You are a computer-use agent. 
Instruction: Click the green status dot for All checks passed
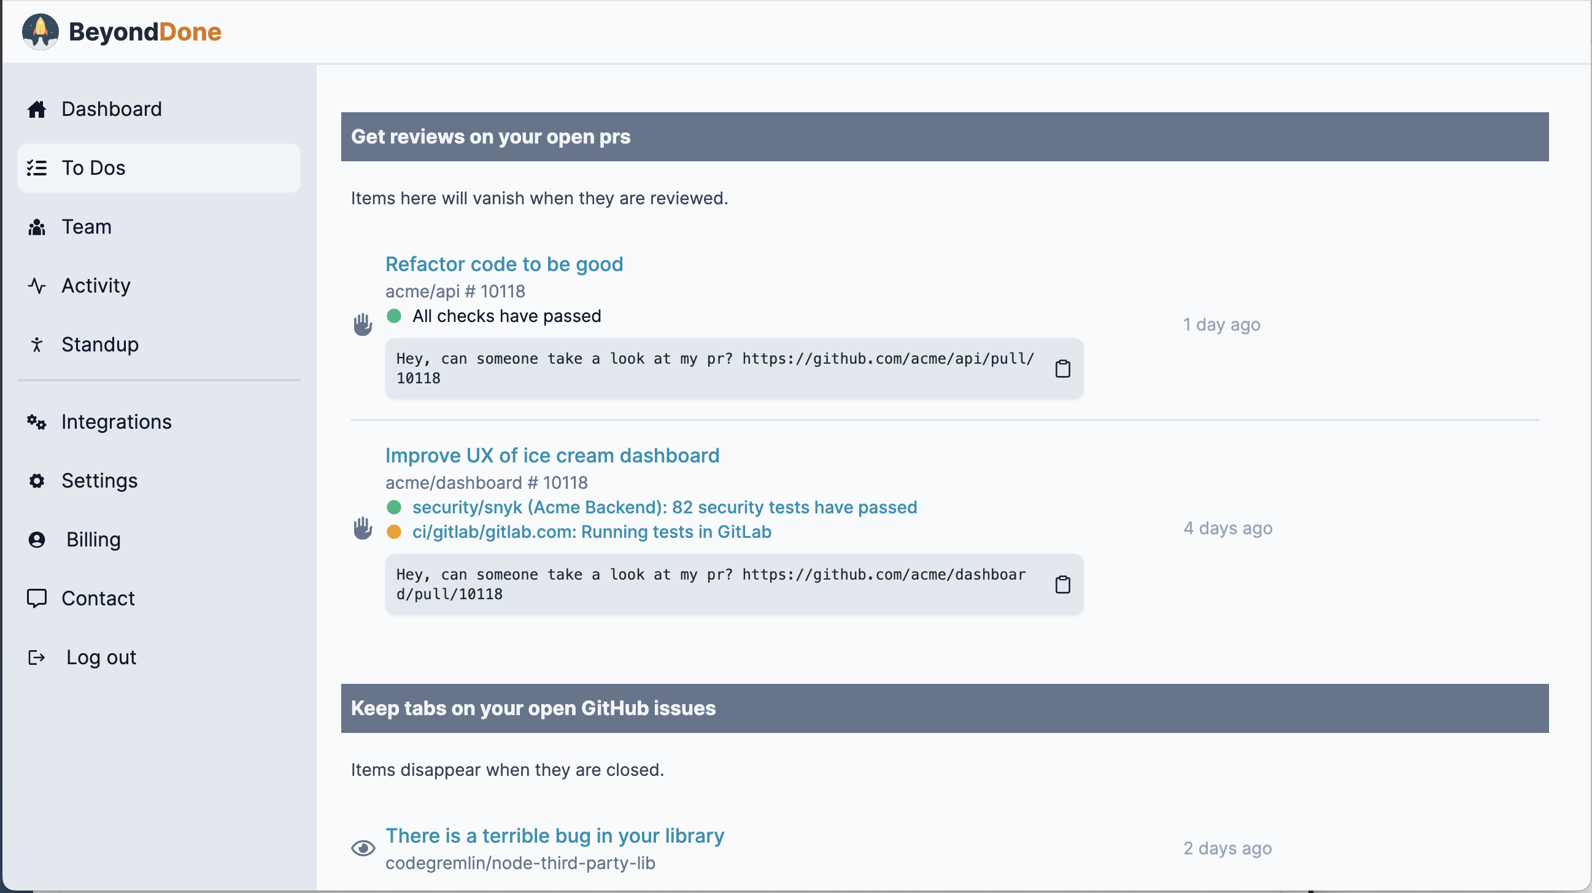point(393,316)
